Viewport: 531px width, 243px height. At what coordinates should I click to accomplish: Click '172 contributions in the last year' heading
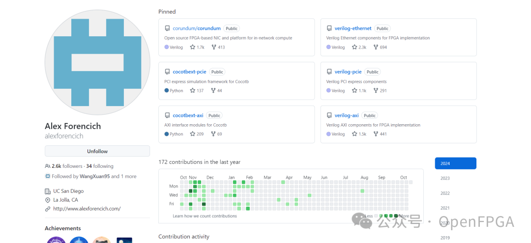tap(200, 162)
